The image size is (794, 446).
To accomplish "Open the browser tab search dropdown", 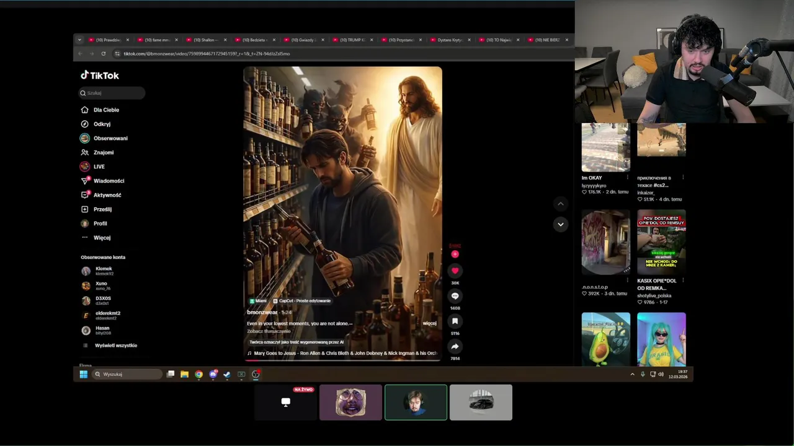I will pyautogui.click(x=79, y=40).
